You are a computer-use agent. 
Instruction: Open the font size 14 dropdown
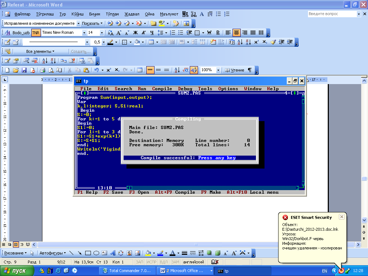[x=102, y=33]
